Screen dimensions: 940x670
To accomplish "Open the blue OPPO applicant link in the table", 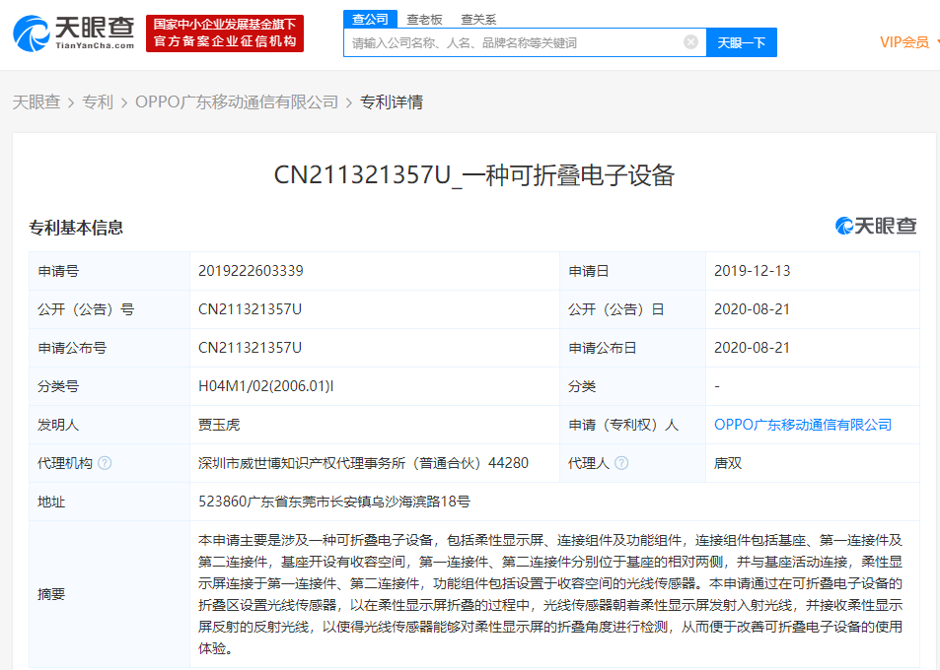I will click(x=802, y=425).
